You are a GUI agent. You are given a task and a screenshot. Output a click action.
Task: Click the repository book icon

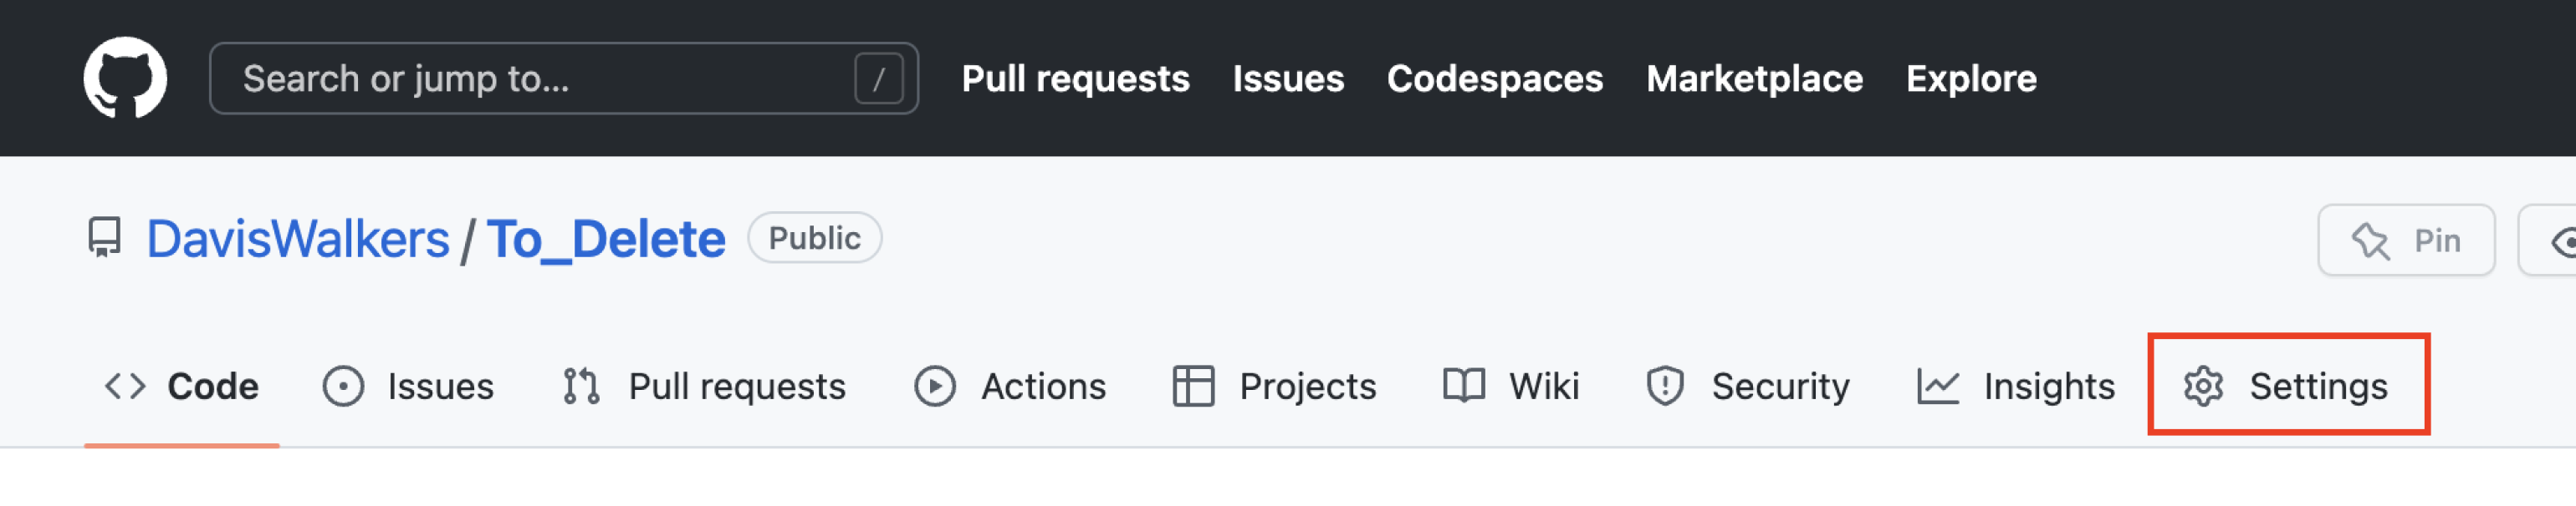click(x=104, y=239)
